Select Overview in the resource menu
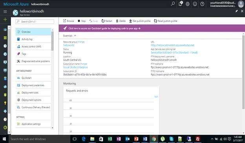 click(x=33, y=32)
